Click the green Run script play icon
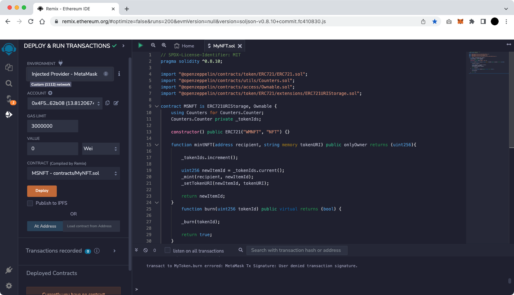514x295 pixels. pos(140,45)
